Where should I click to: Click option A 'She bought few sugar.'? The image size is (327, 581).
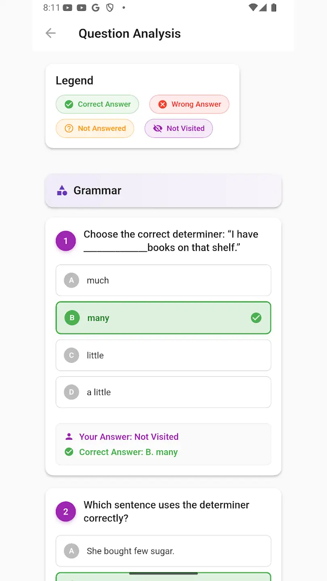tap(163, 551)
